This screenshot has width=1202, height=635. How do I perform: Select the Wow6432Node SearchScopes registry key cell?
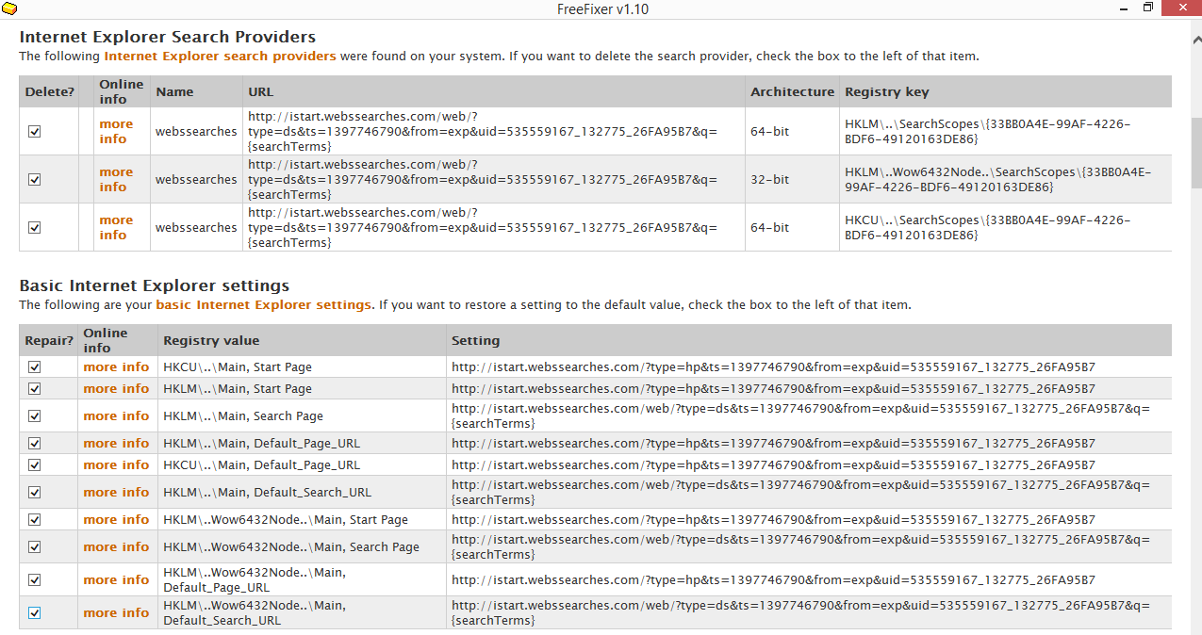(1006, 180)
